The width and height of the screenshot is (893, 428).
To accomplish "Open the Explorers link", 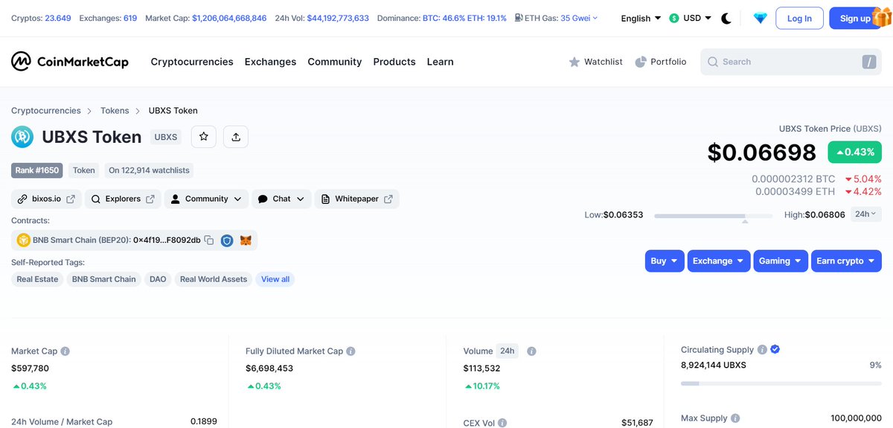I will [123, 199].
